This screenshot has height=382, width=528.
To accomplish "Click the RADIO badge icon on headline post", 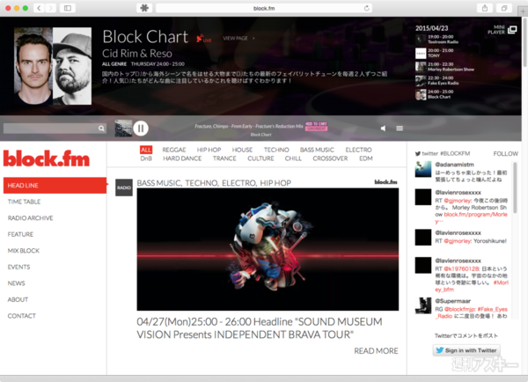I will coord(124,187).
